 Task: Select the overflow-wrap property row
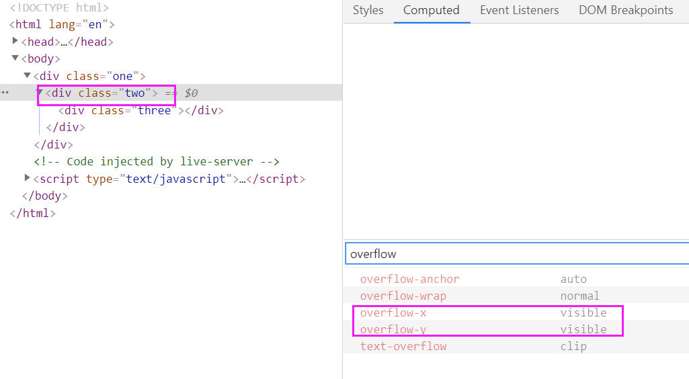[403, 296]
